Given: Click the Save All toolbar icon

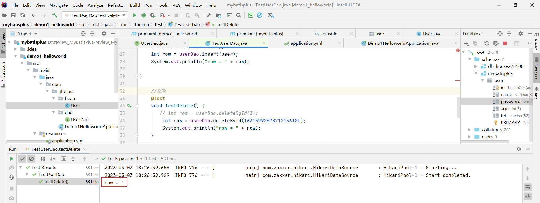Looking at the screenshot, I should (13, 15).
